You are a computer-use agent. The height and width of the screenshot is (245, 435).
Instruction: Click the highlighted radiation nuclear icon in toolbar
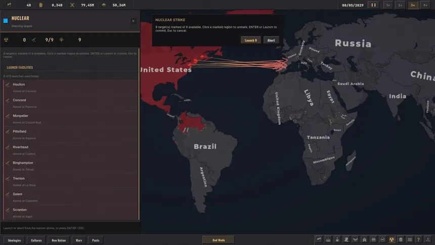tap(391, 239)
